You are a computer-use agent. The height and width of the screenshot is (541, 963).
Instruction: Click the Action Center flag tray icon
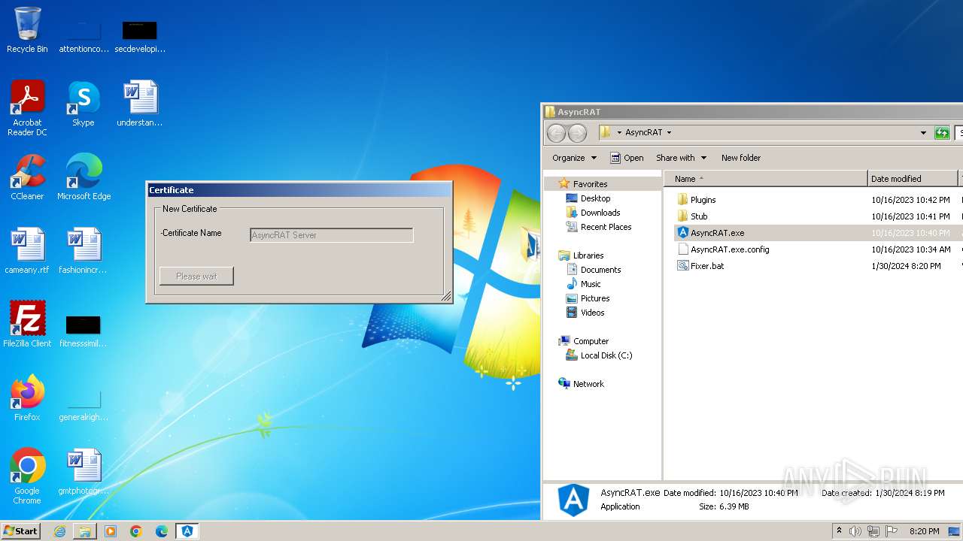[892, 531]
